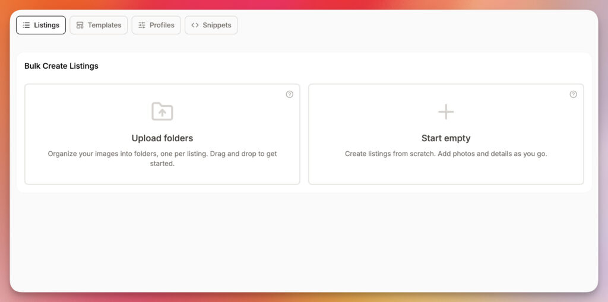This screenshot has height=302, width=608.
Task: Click the code brackets icon in Snippets tab
Action: click(195, 26)
